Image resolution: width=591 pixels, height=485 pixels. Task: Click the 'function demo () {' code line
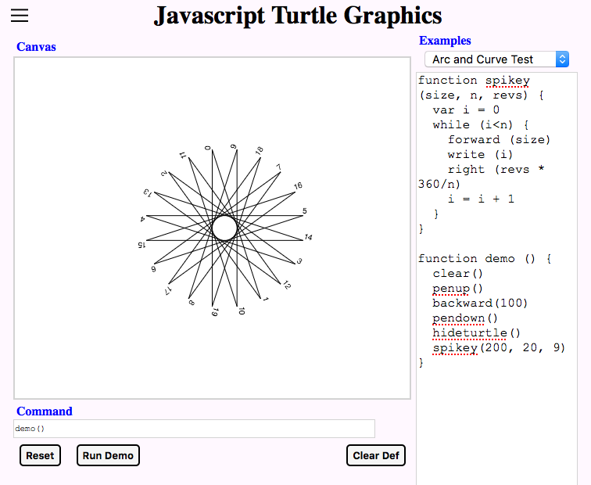click(485, 259)
